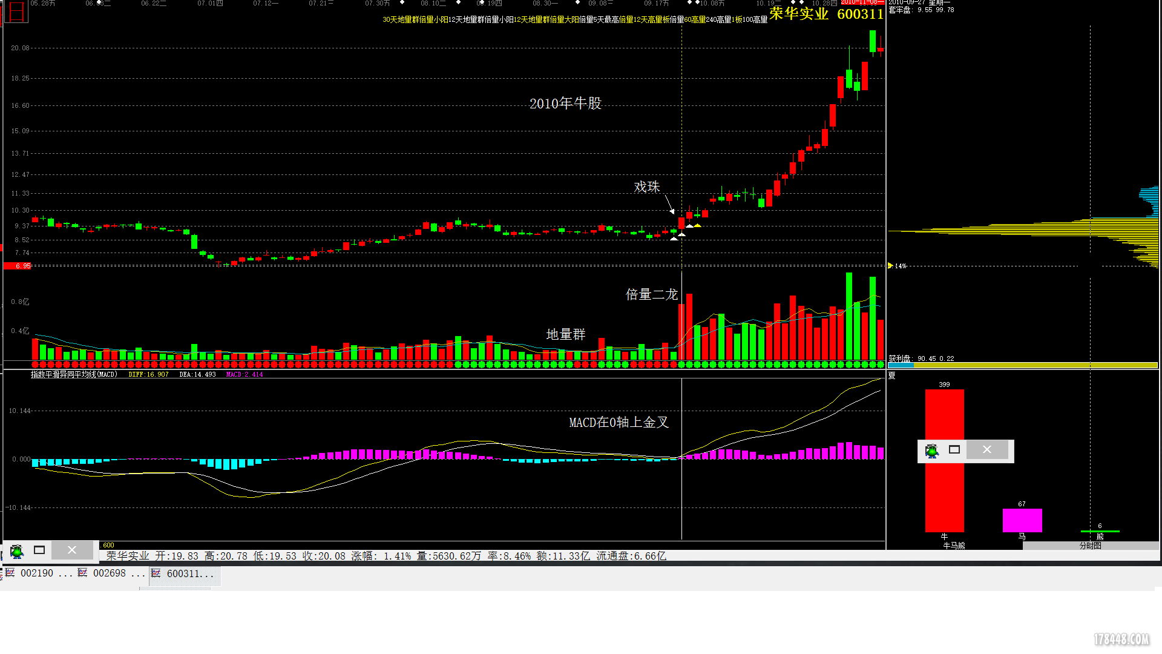Click the red 日 period icon at top-left
Viewport: 1162px width, 654px height.
(16, 12)
